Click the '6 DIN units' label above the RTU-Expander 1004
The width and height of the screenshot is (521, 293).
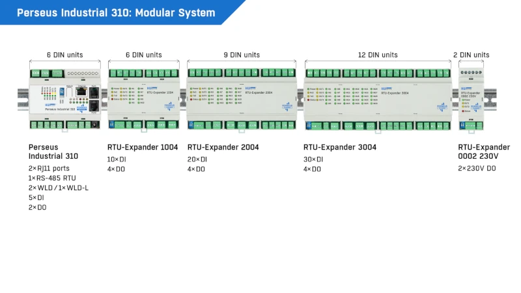pos(144,55)
